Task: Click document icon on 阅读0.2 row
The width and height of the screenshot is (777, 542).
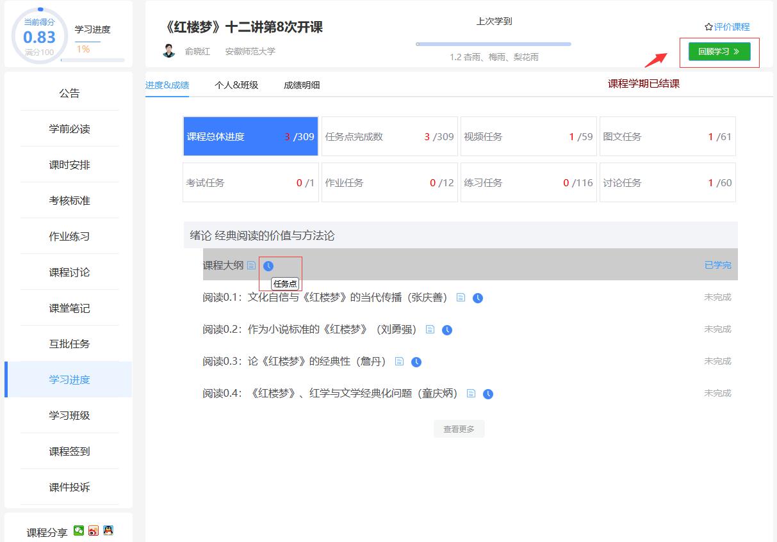Action: pos(430,329)
